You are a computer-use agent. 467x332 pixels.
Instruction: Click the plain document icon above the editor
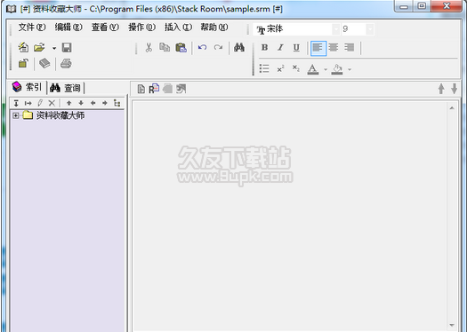pos(141,89)
